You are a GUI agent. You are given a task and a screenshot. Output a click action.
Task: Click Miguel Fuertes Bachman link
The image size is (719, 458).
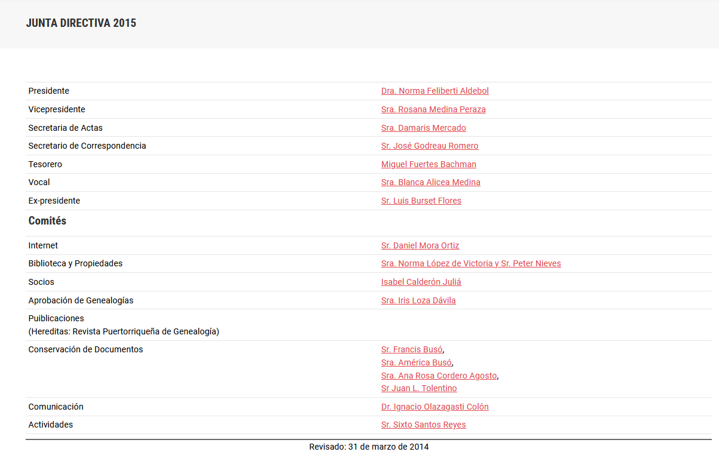(429, 164)
